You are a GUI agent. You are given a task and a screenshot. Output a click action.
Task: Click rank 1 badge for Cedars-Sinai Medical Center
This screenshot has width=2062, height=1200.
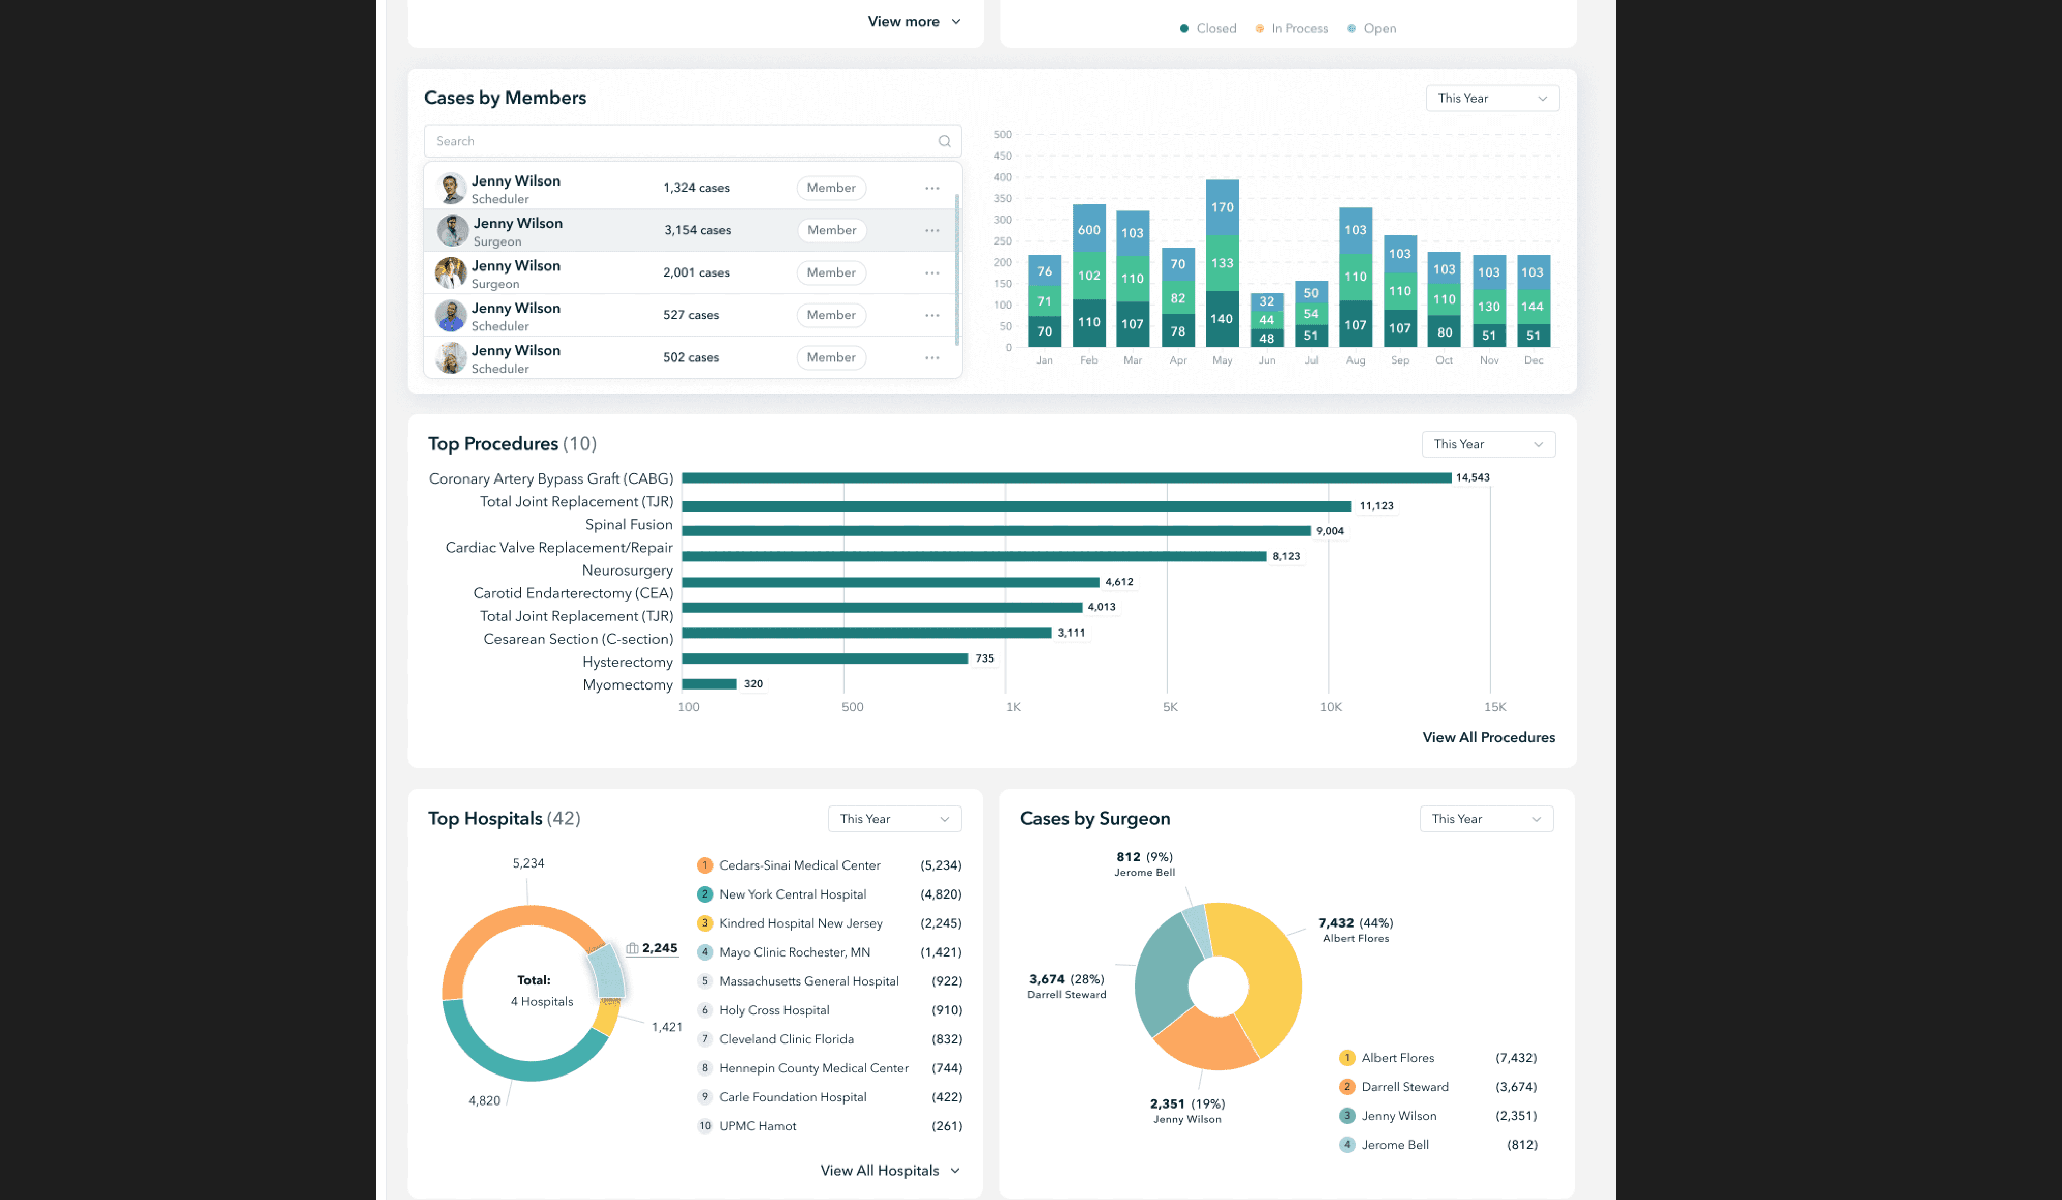704,865
